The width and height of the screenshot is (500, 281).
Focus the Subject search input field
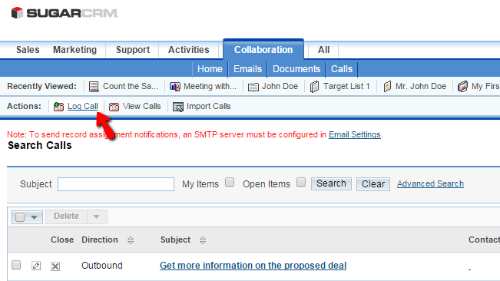point(116,184)
